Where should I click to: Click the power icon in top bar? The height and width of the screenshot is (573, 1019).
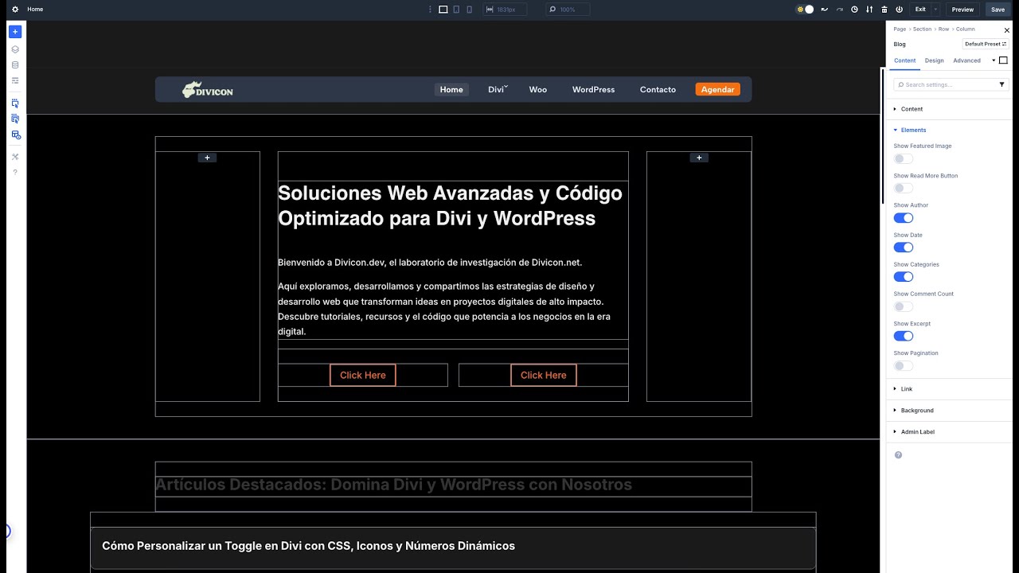click(x=899, y=10)
